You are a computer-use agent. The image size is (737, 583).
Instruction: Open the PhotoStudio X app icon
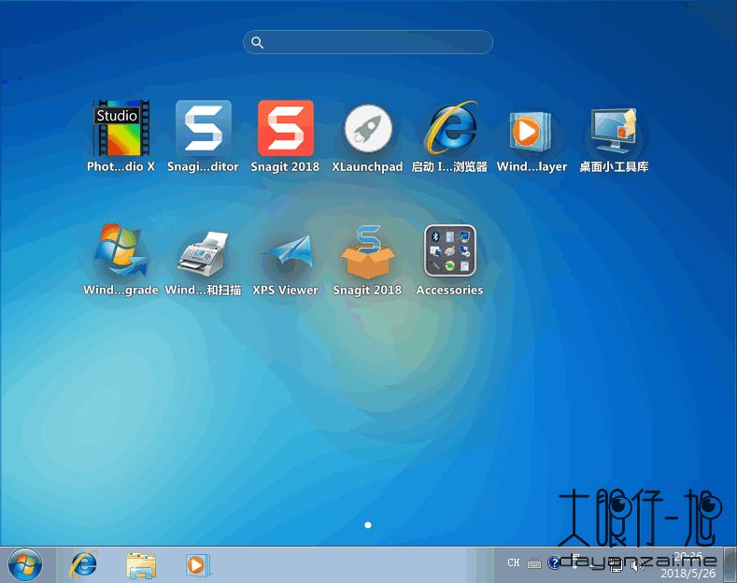coord(121,128)
